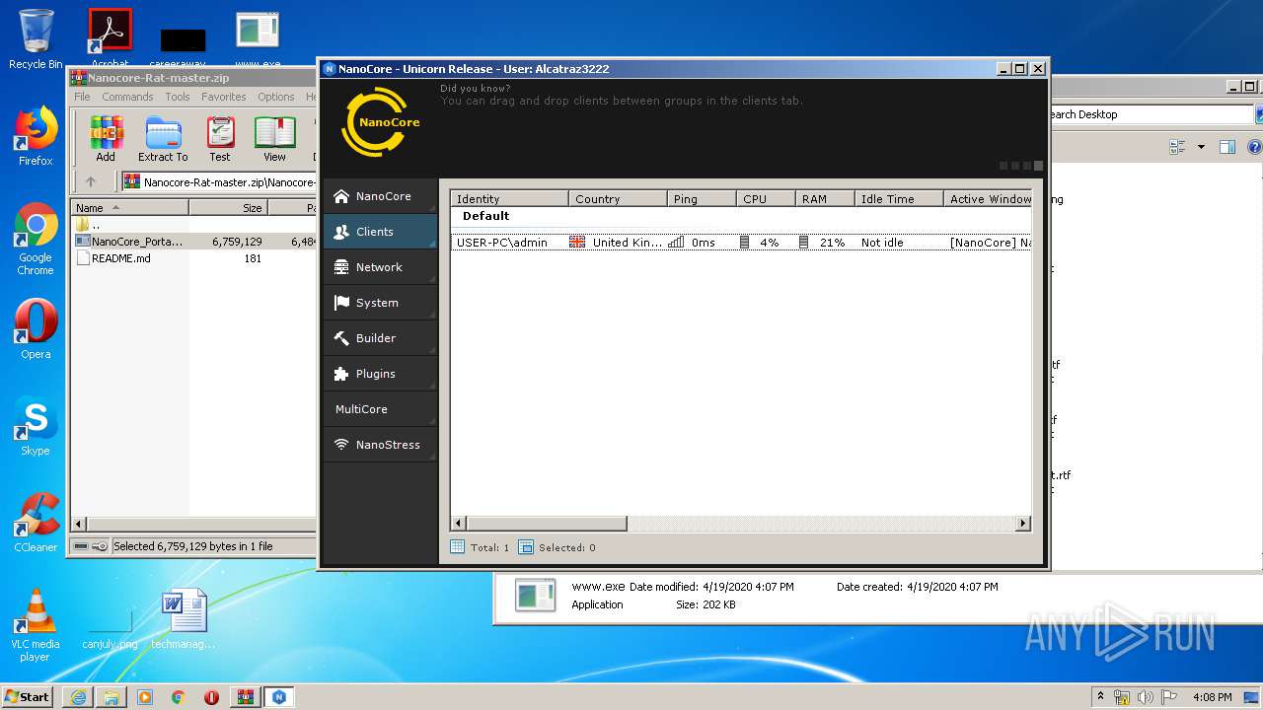Sort clients by Identity column

click(x=509, y=198)
